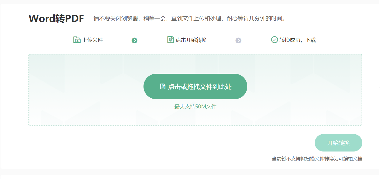Click the 上传文件 step label
This screenshot has width=380, height=179.
pyautogui.click(x=93, y=40)
